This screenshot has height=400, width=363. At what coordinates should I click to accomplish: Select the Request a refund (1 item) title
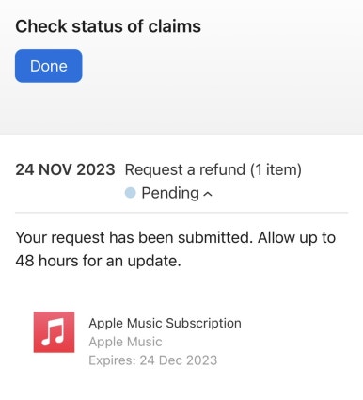[213, 169]
